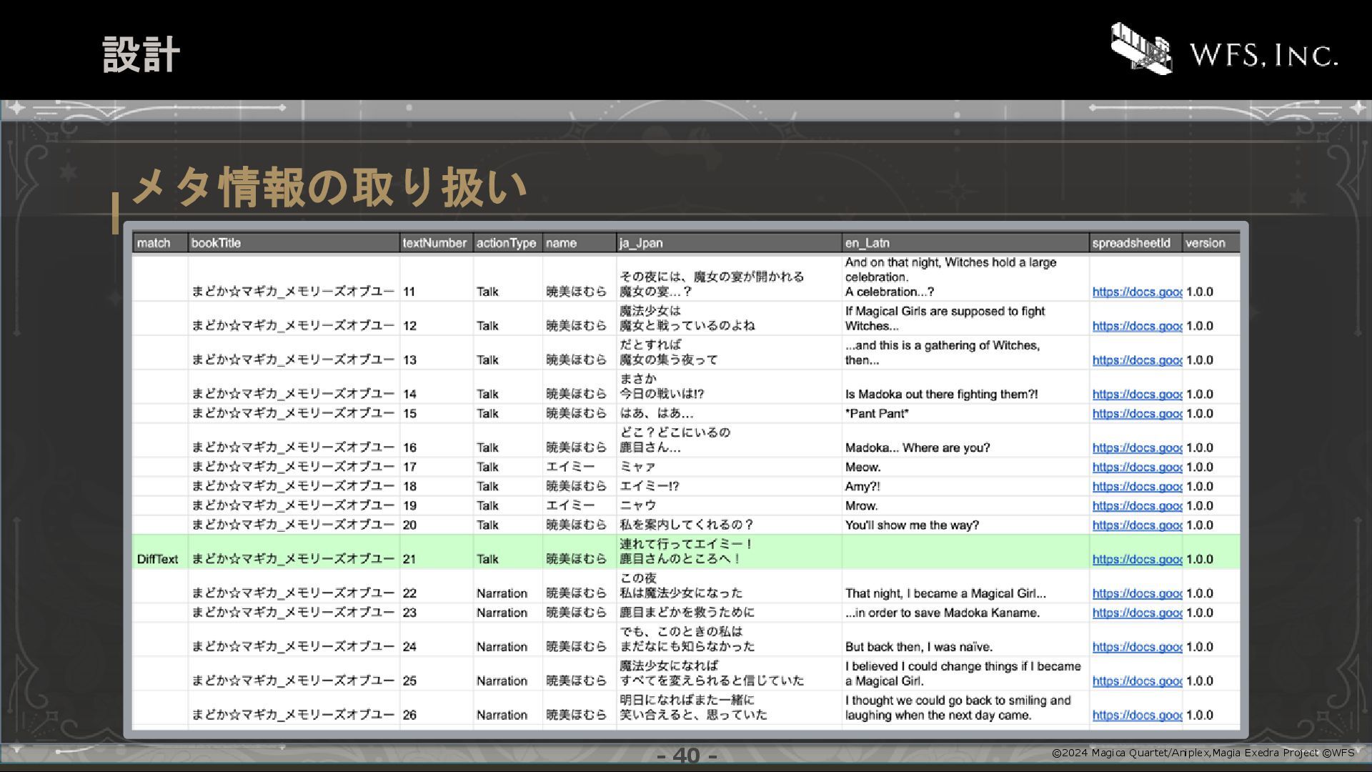The height and width of the screenshot is (772, 1372).
Task: Open the docs link in row 14
Action: click(x=1137, y=395)
